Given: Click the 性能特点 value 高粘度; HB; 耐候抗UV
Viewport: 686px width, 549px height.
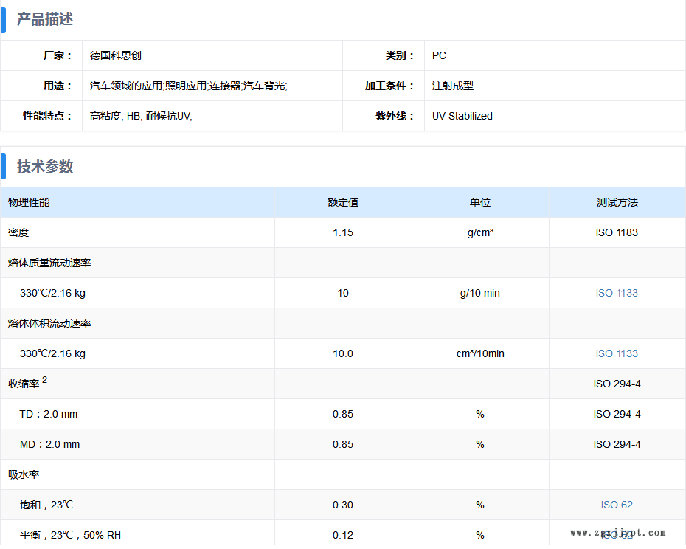Looking at the screenshot, I should pos(141,116).
